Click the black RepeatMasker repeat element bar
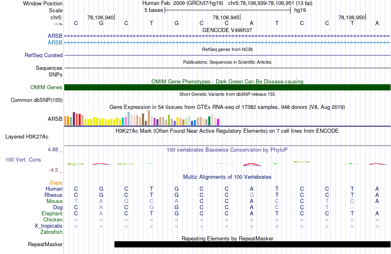The width and height of the screenshot is (391, 254). [252, 244]
